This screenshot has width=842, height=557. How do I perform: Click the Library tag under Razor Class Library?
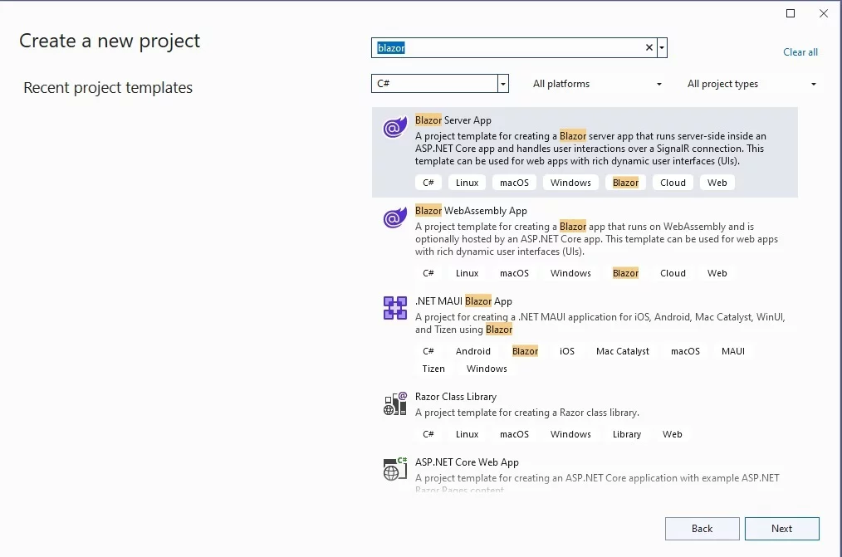627,434
